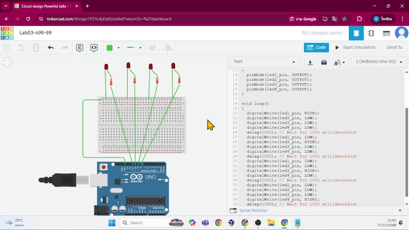Close the Circuit design tab
Image resolution: width=409 pixels, height=230 pixels.
77,6
